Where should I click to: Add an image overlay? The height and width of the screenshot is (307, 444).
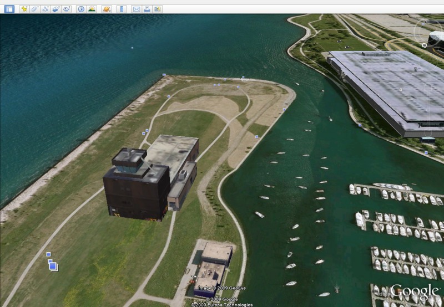56,9
